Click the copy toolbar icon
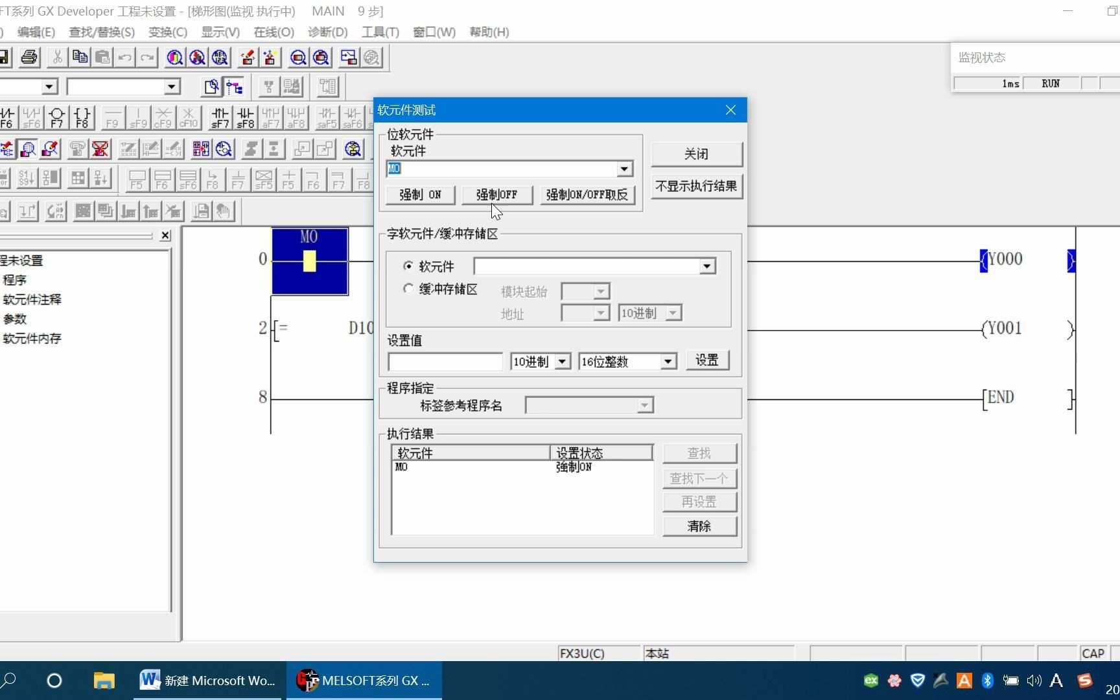The width and height of the screenshot is (1120, 700). pos(80,57)
